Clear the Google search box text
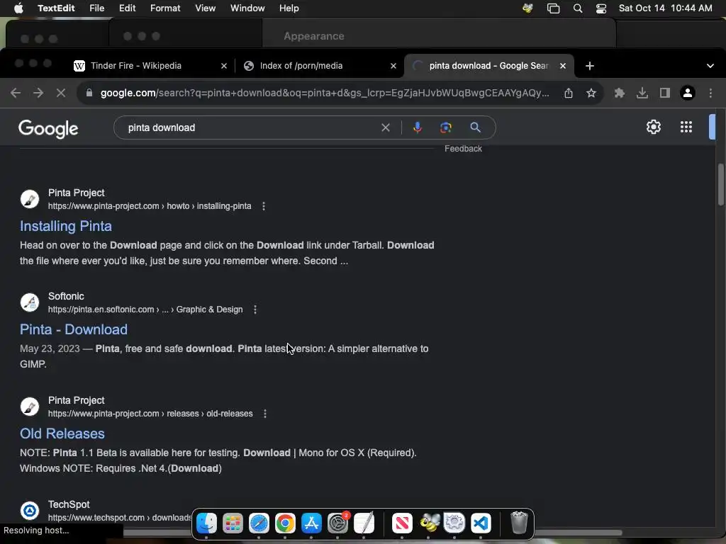 [386, 127]
